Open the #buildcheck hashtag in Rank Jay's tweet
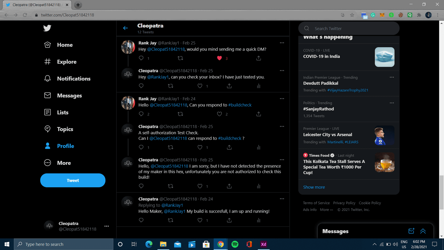 [x=240, y=105]
